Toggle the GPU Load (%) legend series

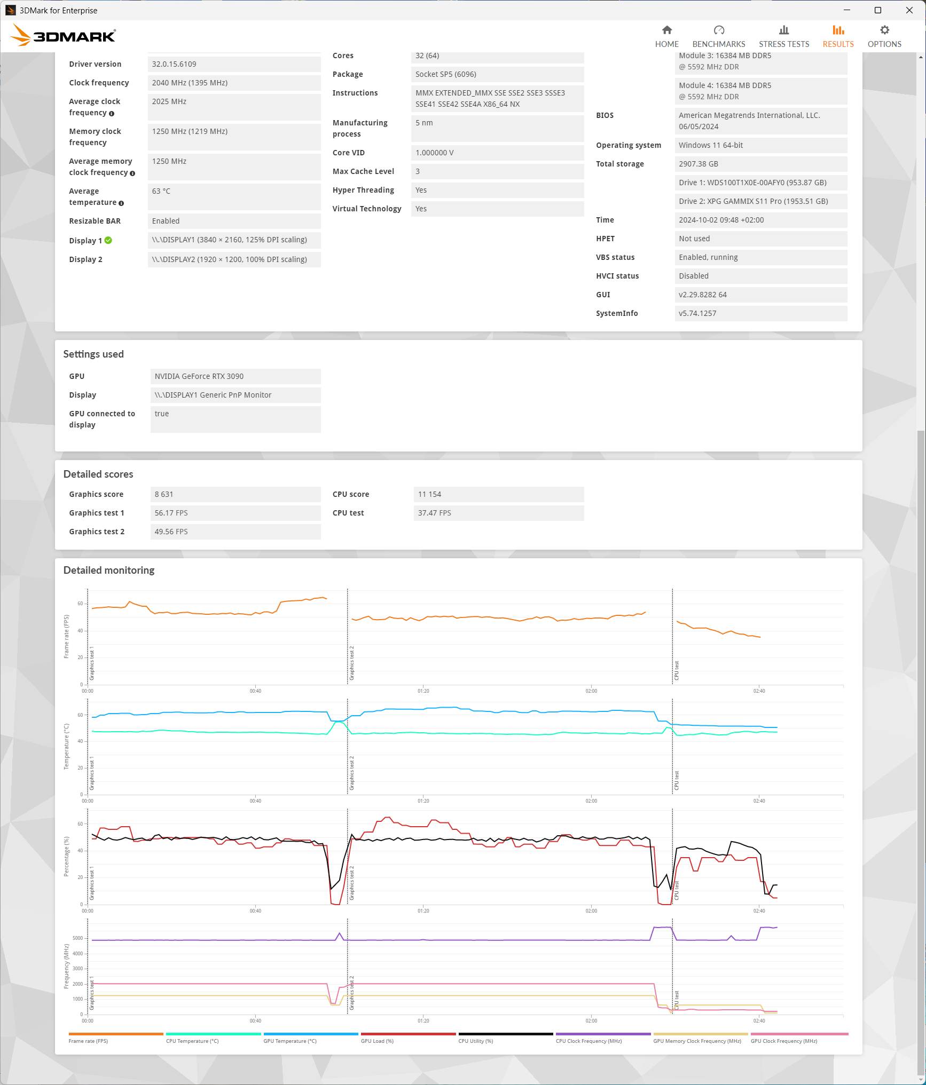408,1038
